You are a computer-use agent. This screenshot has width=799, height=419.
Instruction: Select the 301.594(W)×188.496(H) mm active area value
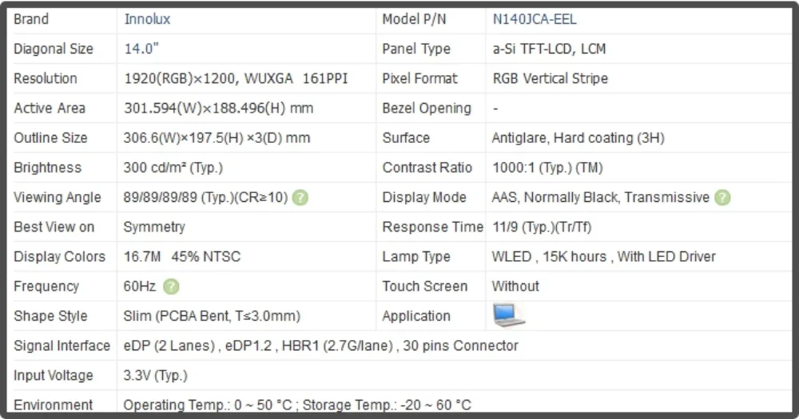click(x=219, y=108)
